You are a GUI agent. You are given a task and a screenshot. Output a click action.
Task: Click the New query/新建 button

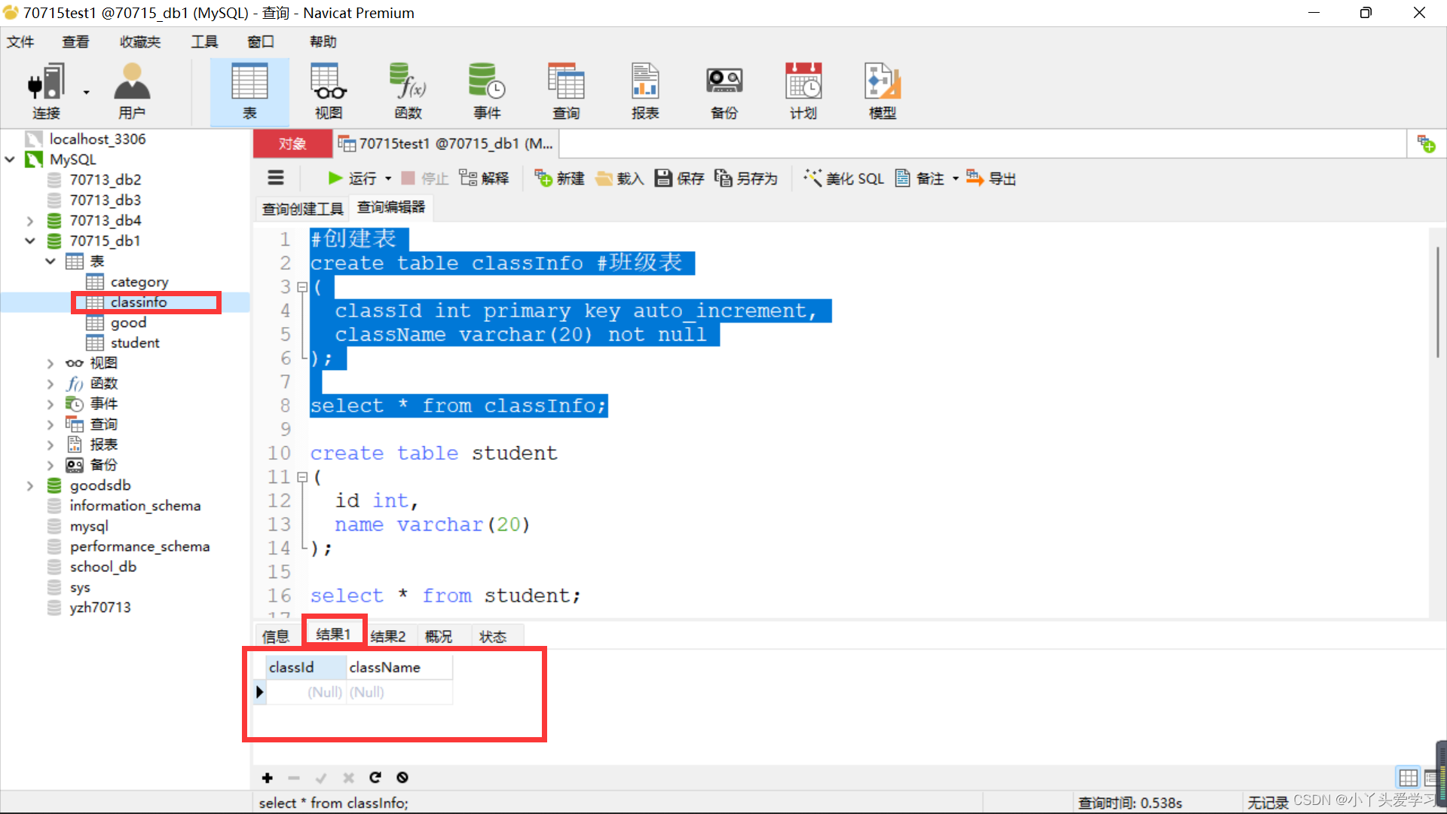[561, 178]
